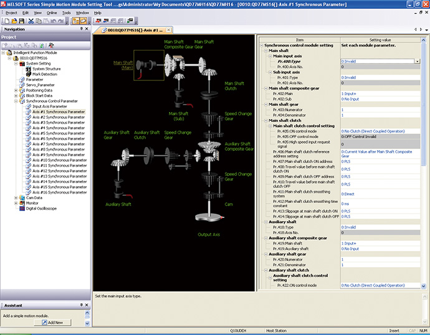Image resolution: width=430 pixels, height=335 pixels.
Task: Click the Save icon in the toolbar
Action: click(22, 21)
